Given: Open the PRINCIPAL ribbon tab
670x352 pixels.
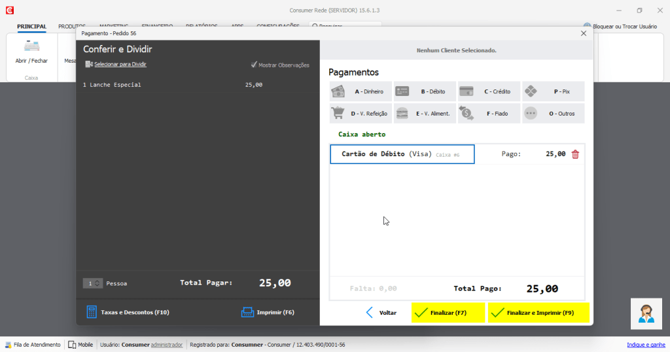Looking at the screenshot, I should [31, 26].
